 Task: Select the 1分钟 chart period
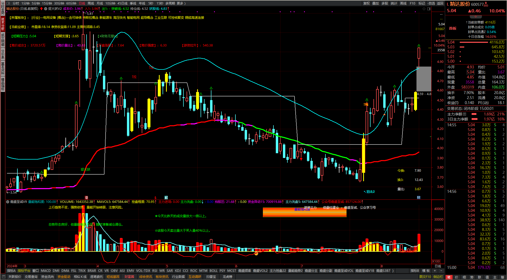[x=26, y=3]
